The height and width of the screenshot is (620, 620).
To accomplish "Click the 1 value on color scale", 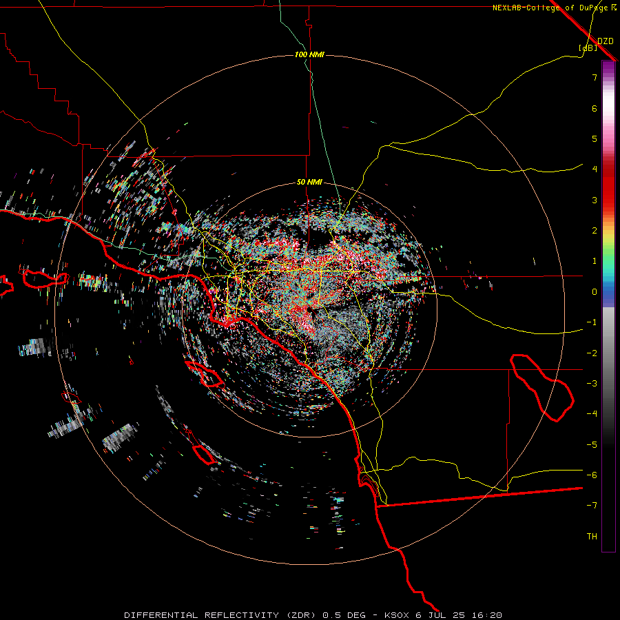I will 595,261.
